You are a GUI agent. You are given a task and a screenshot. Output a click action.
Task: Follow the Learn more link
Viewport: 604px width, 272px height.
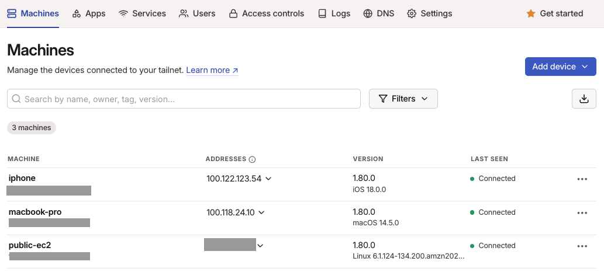212,70
